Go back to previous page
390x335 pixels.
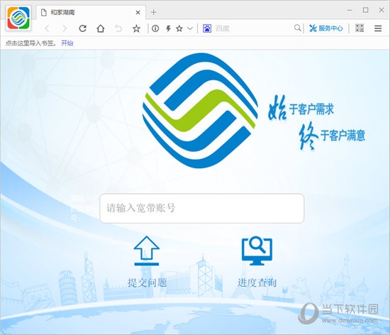click(x=48, y=28)
